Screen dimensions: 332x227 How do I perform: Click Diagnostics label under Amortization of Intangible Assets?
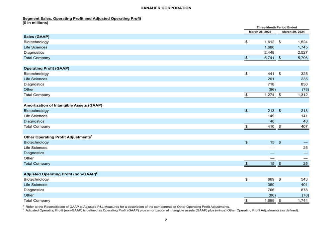(34, 121)
